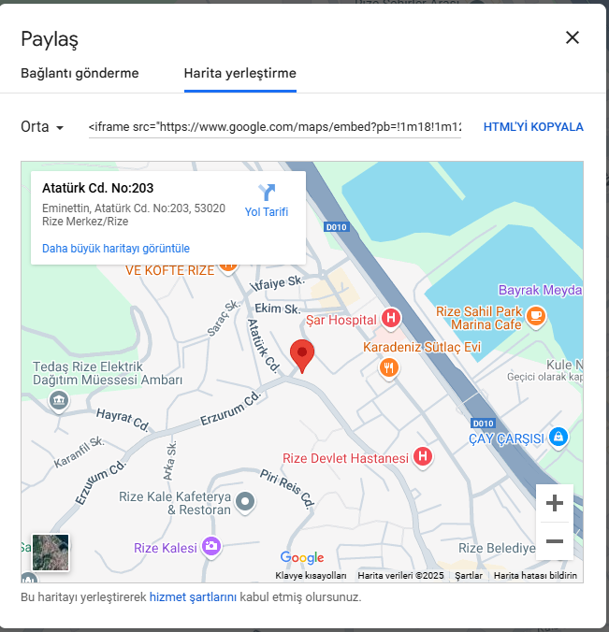Zoom in the map with plus
609x632 pixels.
pos(555,503)
